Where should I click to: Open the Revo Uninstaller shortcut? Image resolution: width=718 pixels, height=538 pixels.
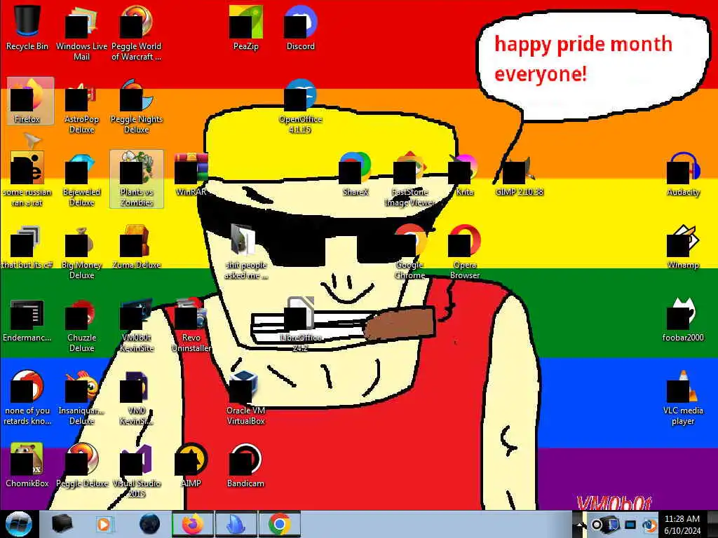[191, 325]
